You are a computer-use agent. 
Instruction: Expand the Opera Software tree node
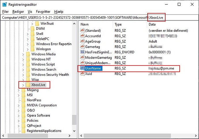[18, 115]
